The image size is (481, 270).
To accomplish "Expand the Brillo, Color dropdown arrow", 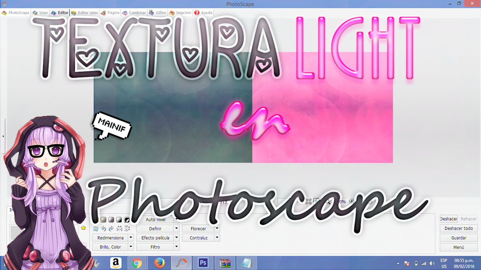I will pos(131,247).
